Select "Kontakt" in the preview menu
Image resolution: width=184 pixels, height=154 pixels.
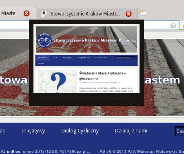41,63
